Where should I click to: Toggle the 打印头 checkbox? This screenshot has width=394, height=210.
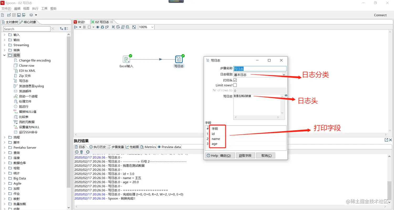point(235,80)
